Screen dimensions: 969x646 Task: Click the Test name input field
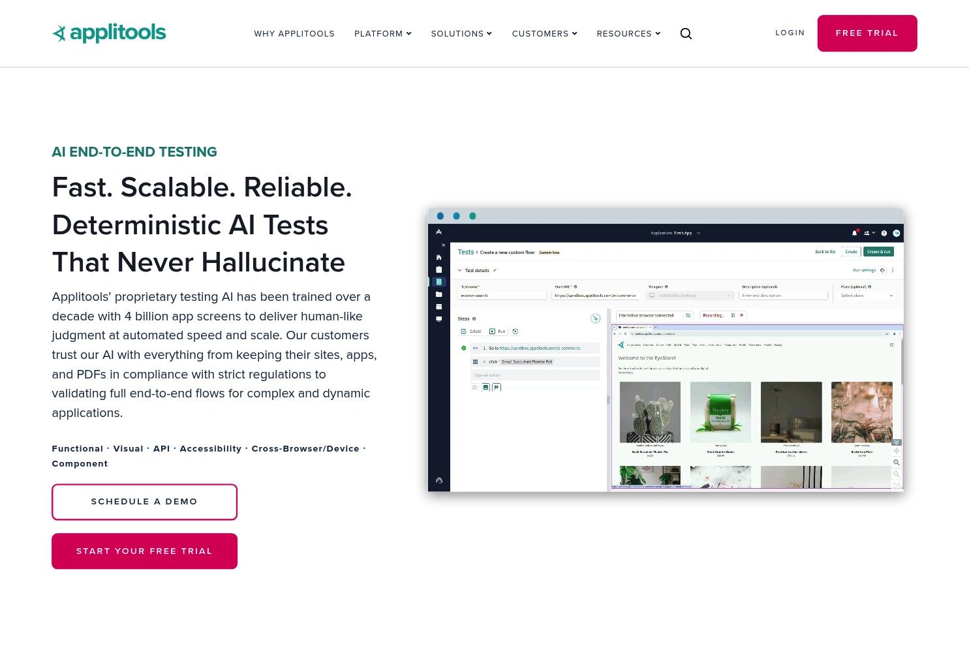[x=502, y=296]
